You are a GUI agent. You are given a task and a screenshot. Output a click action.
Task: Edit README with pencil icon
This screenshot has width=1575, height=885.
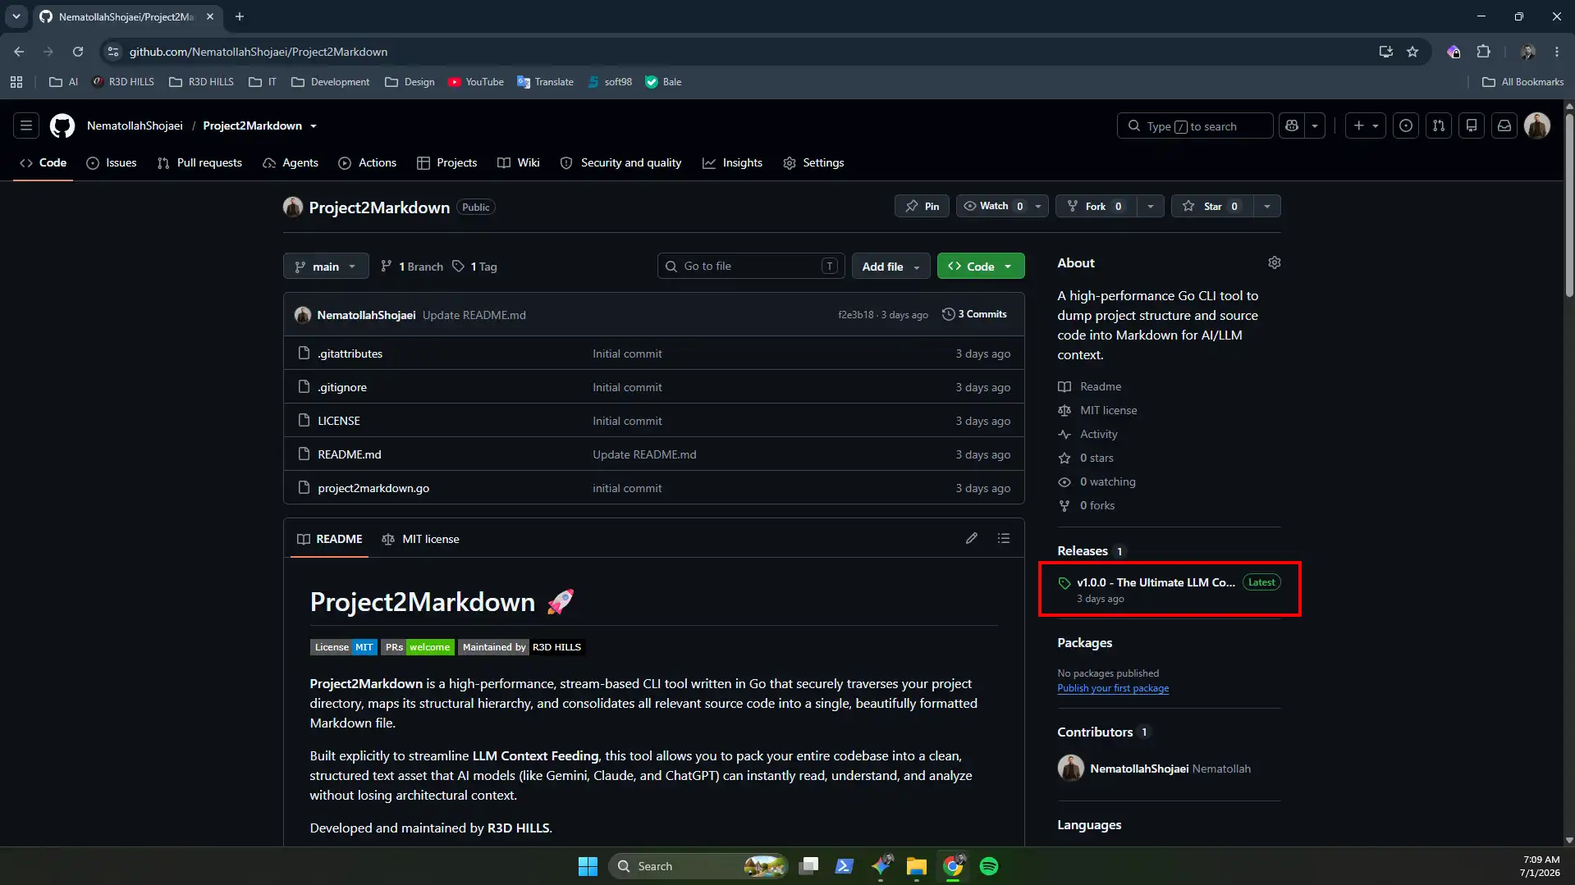click(972, 538)
